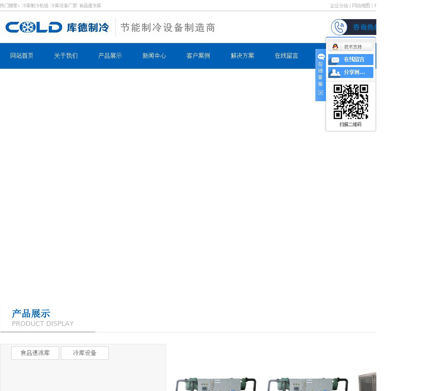
Task: Click hot search link 冷库制冷机组
Action: 35,6
